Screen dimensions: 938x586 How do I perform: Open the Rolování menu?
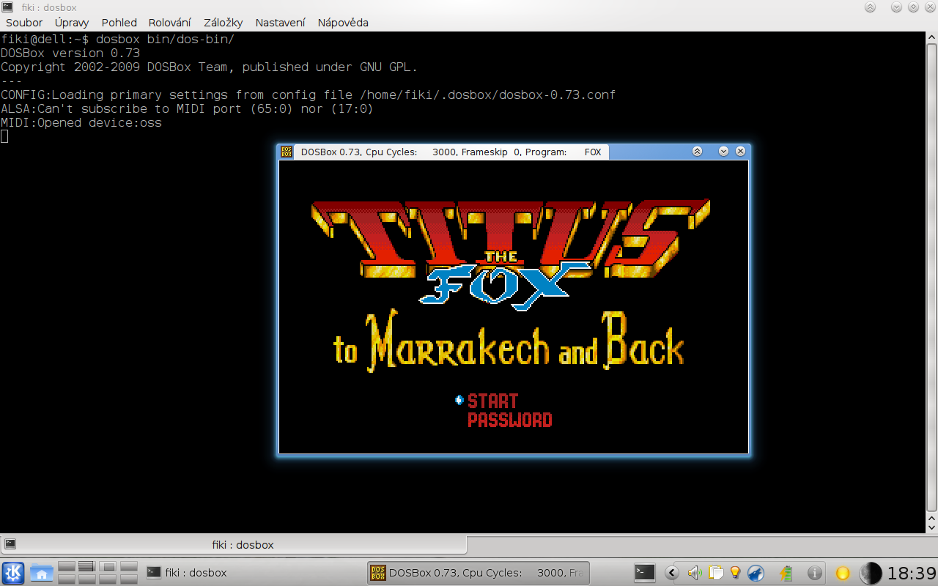tap(170, 23)
